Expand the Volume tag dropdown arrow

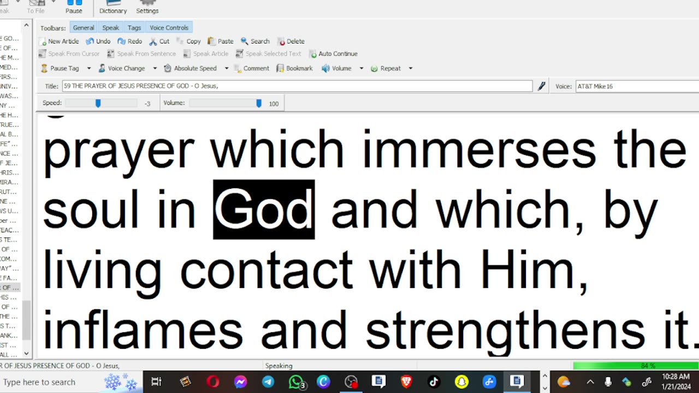361,69
